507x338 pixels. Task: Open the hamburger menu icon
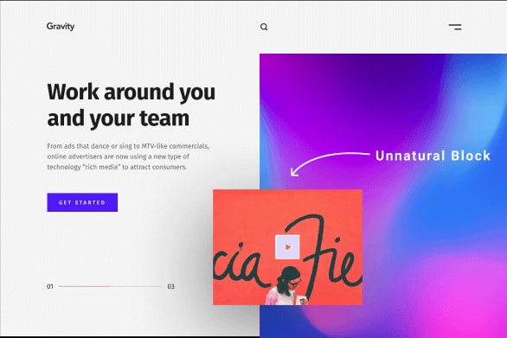[455, 27]
